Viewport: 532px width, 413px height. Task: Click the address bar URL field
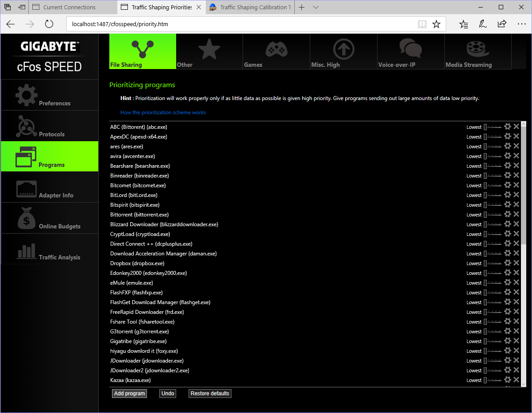[239, 24]
